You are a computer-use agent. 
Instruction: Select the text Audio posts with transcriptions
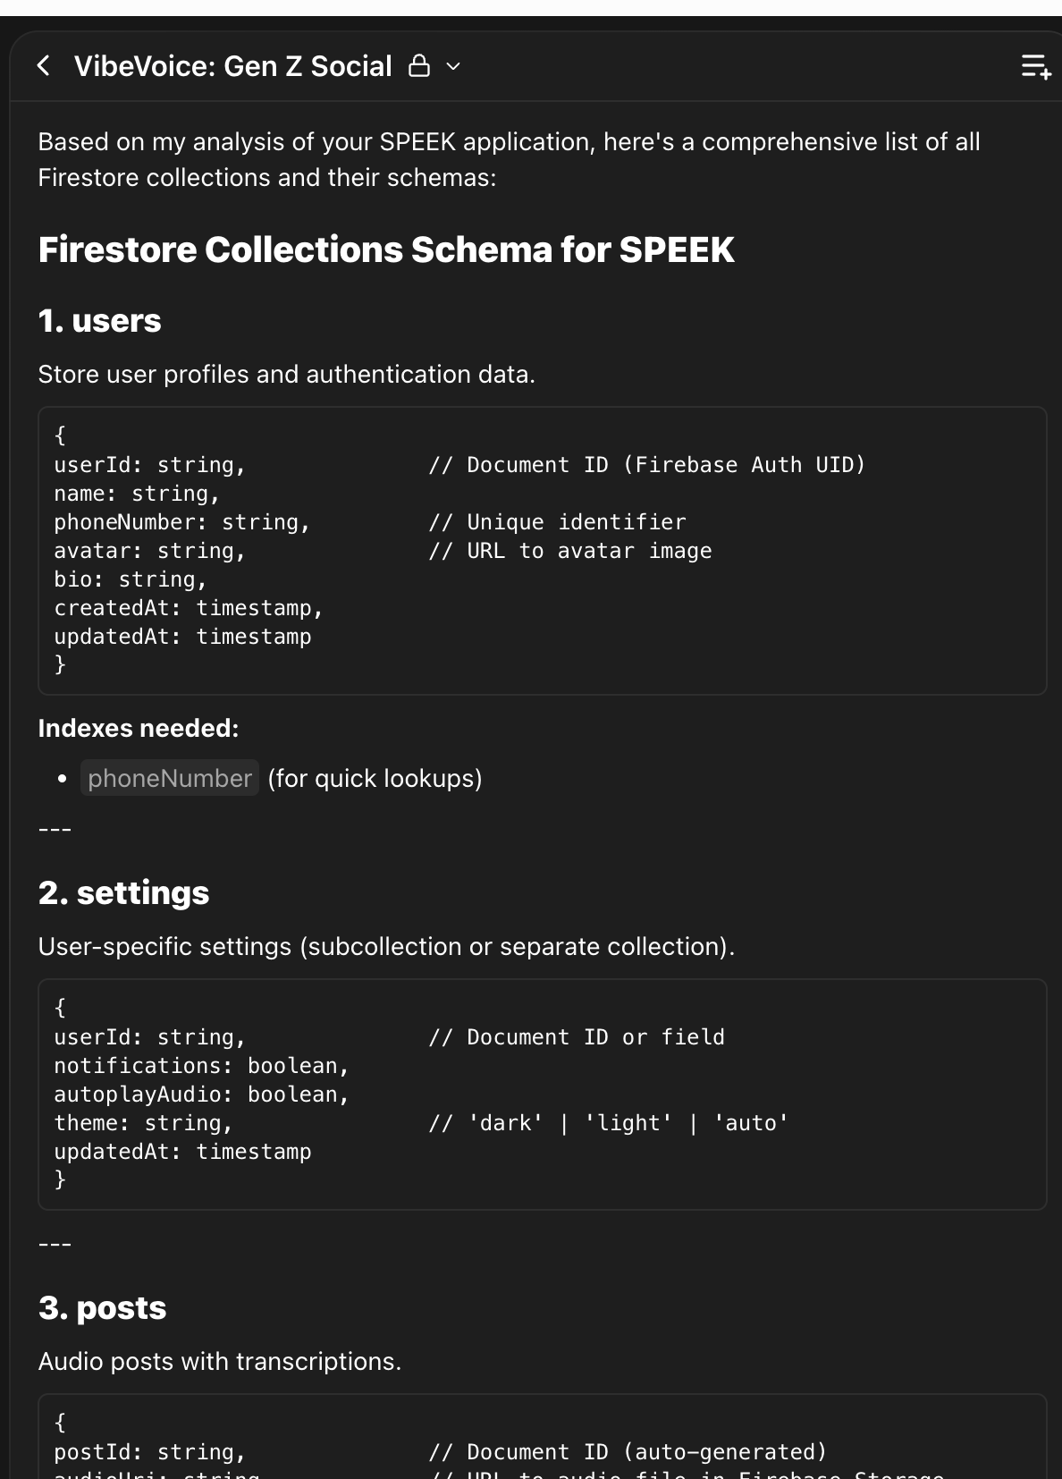(x=220, y=1361)
